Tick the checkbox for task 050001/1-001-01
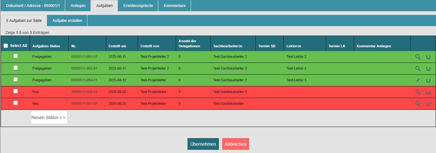 [15, 56]
